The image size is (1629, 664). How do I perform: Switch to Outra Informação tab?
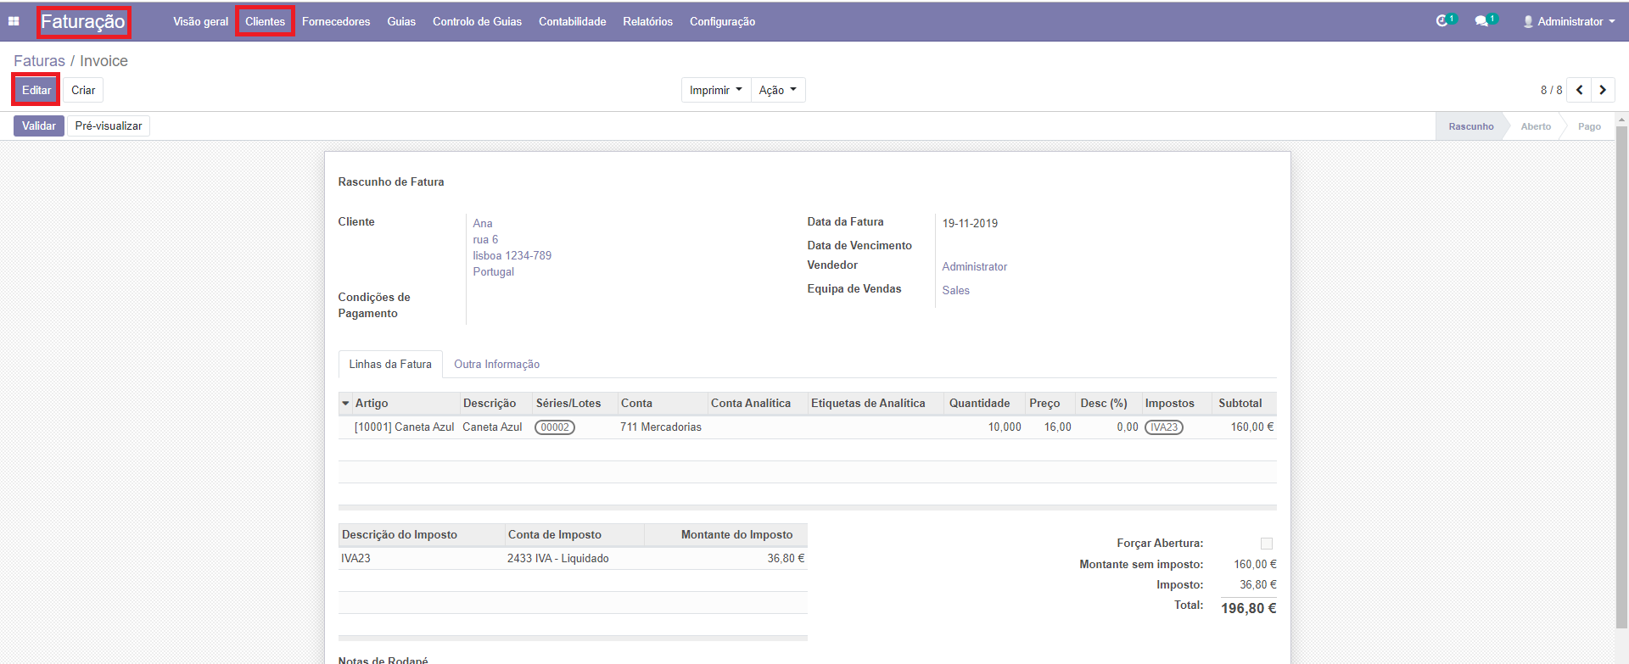496,365
